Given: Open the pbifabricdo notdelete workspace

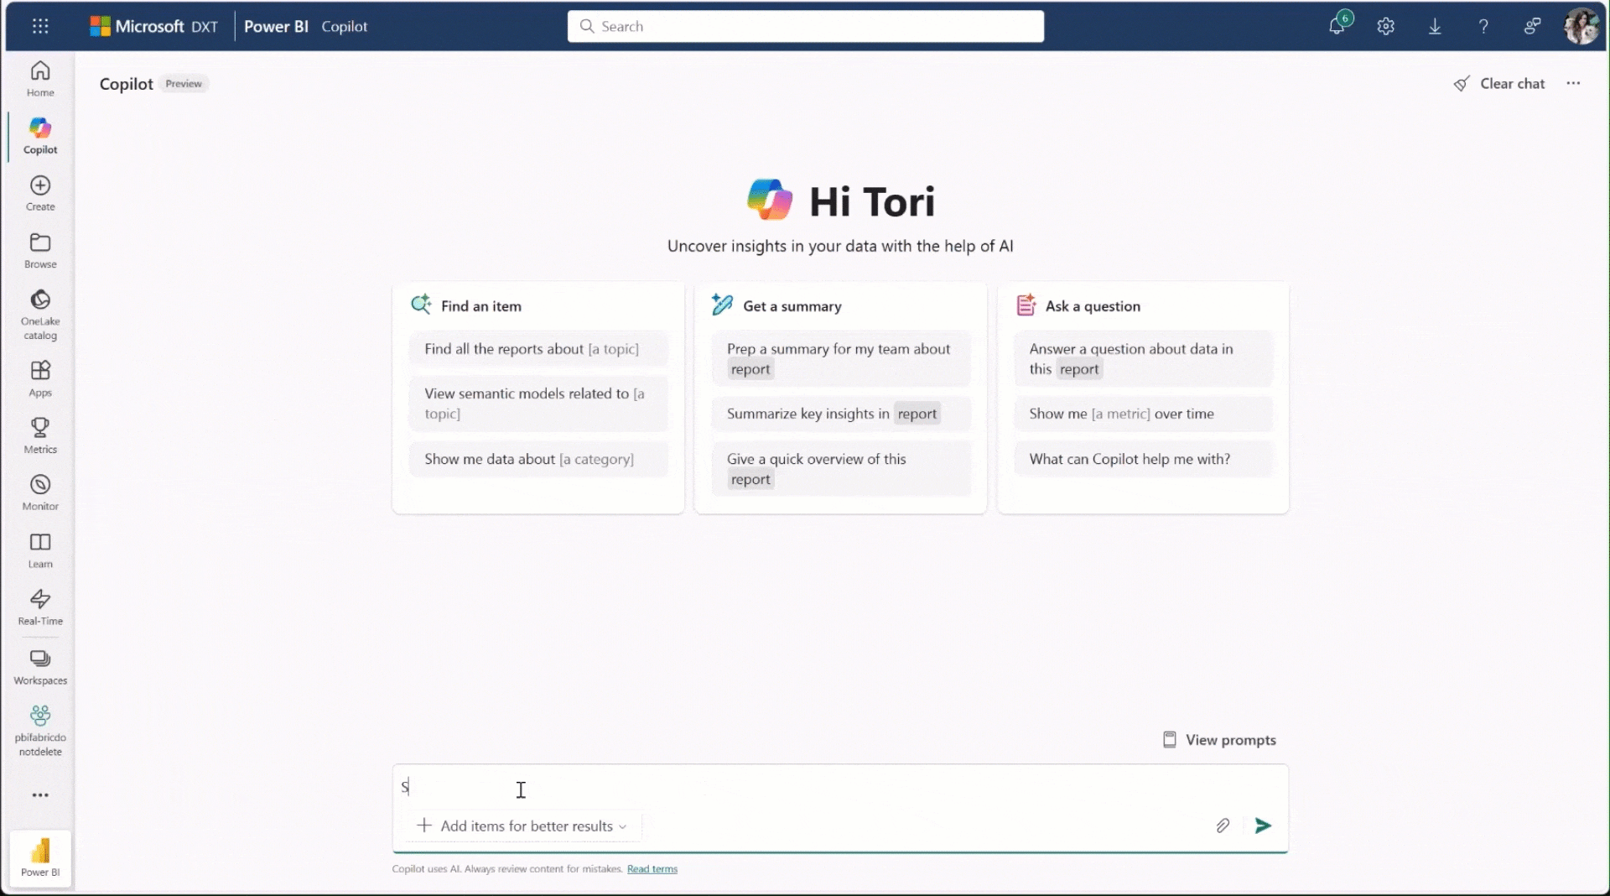Looking at the screenshot, I should pyautogui.click(x=40, y=731).
